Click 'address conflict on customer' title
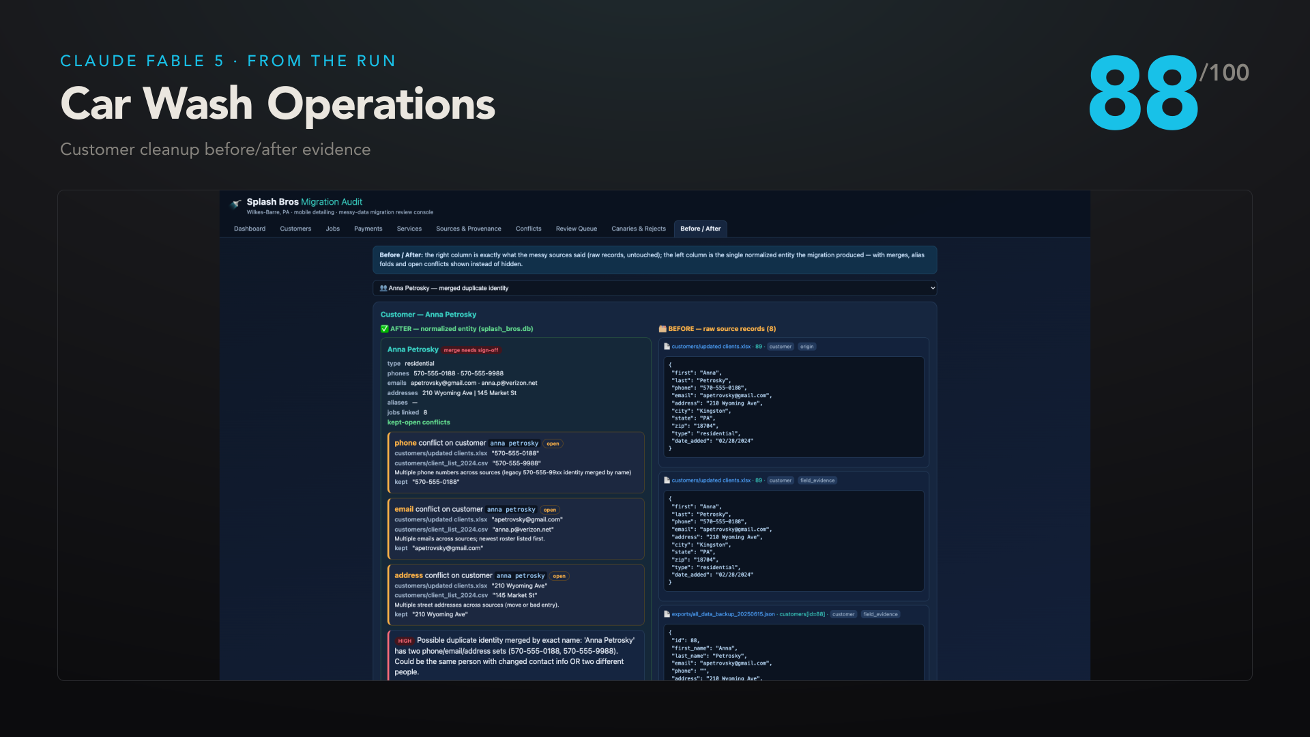Viewport: 1310px width, 737px height. click(x=443, y=575)
